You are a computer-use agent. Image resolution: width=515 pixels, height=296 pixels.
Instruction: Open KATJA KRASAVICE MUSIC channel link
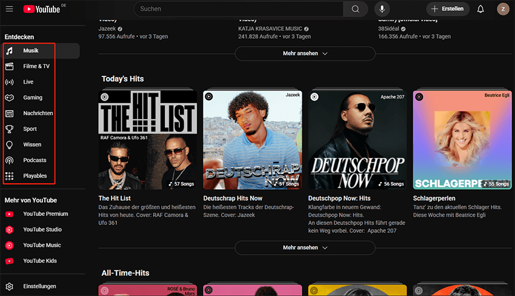pyautogui.click(x=270, y=29)
